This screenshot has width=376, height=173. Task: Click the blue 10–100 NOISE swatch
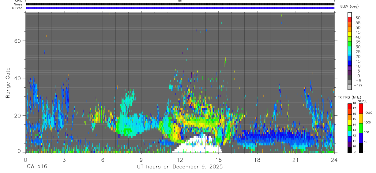[x=361, y=137]
